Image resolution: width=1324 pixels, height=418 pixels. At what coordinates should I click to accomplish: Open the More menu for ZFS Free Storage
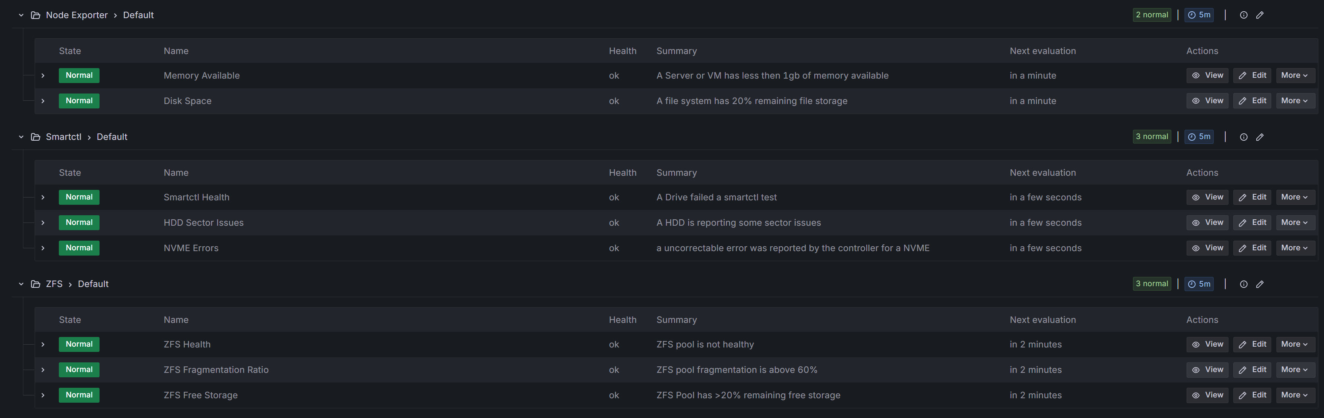[1295, 395]
